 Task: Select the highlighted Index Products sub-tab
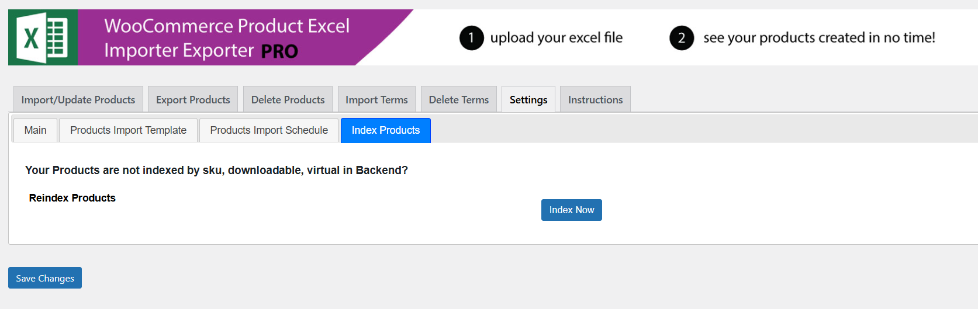point(386,130)
